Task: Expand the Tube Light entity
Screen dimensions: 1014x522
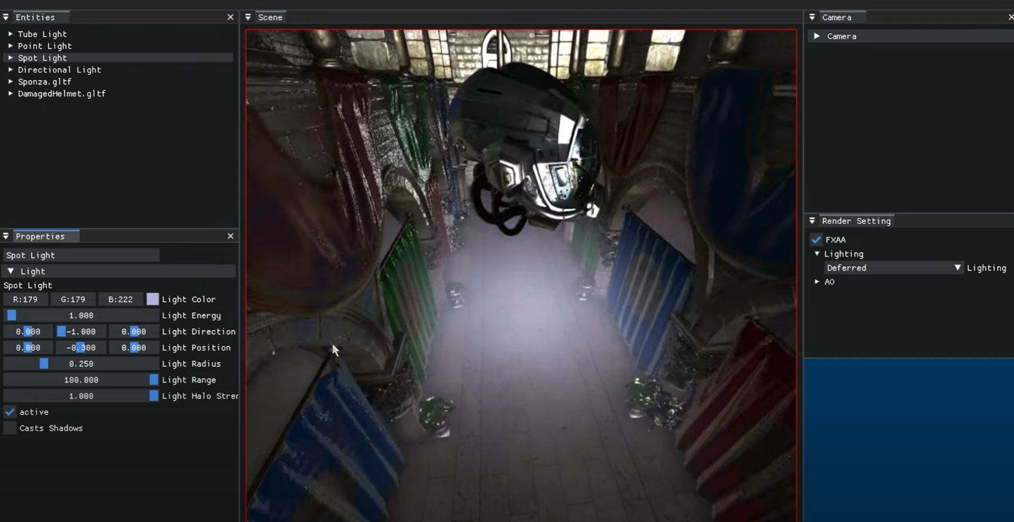Action: coord(10,34)
